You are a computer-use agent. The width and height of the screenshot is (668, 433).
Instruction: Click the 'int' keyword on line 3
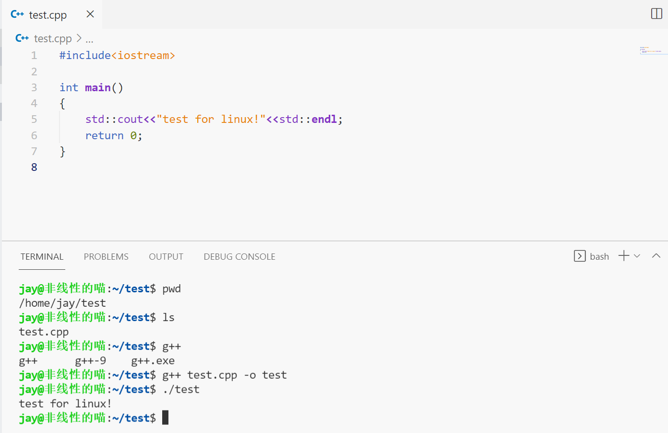point(69,87)
